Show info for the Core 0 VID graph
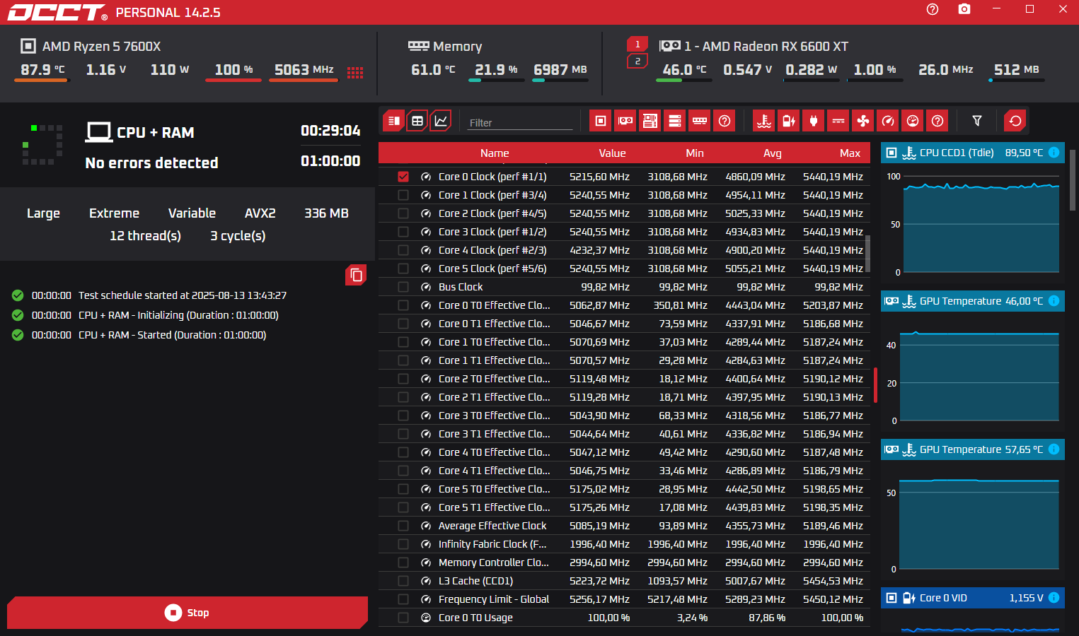This screenshot has width=1079, height=636. coord(1054,598)
